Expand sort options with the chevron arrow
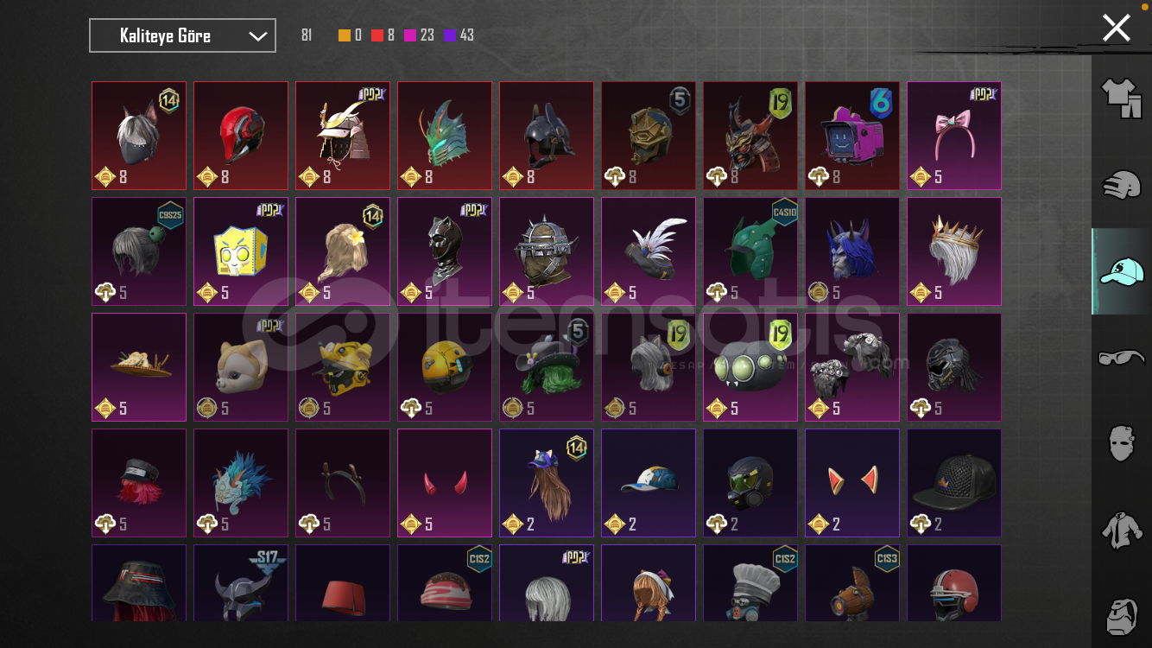Screen dimensions: 1152x648 click(x=257, y=36)
